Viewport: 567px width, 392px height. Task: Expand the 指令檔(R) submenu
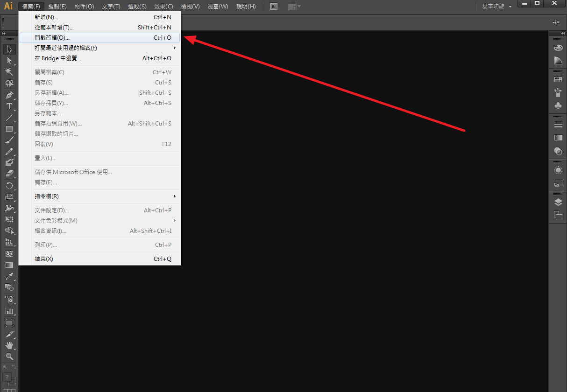click(99, 196)
